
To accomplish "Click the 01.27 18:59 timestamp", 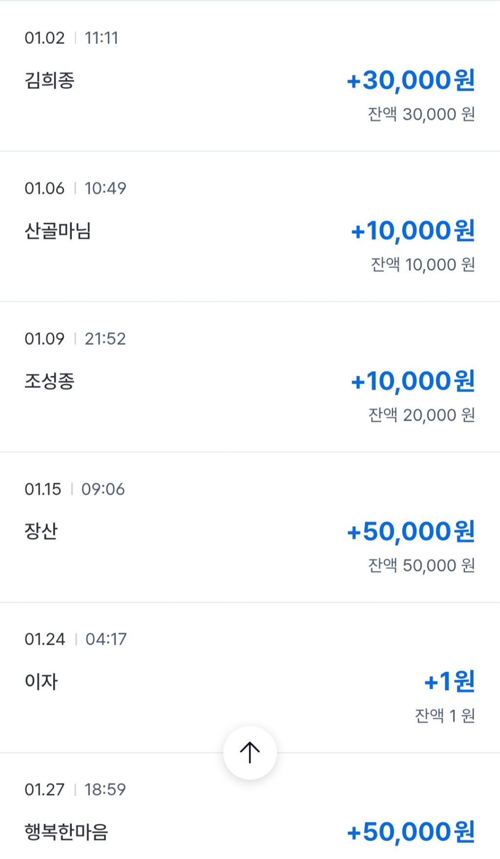I will (75, 790).
